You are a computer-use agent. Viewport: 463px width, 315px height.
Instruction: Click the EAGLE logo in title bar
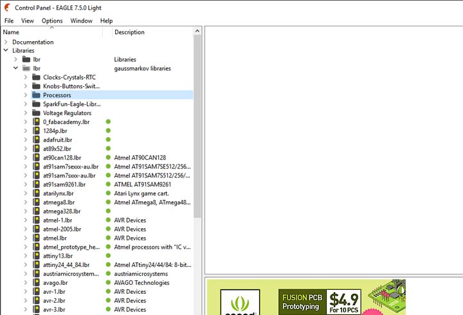(x=7, y=7)
